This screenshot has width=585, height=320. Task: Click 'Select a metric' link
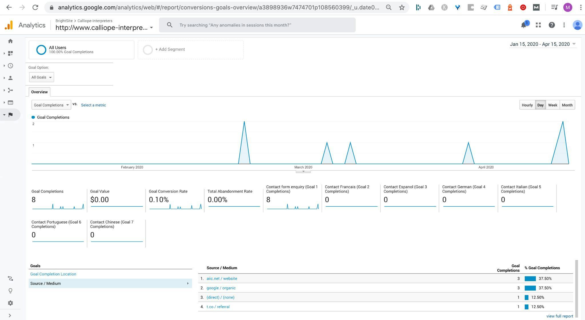93,105
